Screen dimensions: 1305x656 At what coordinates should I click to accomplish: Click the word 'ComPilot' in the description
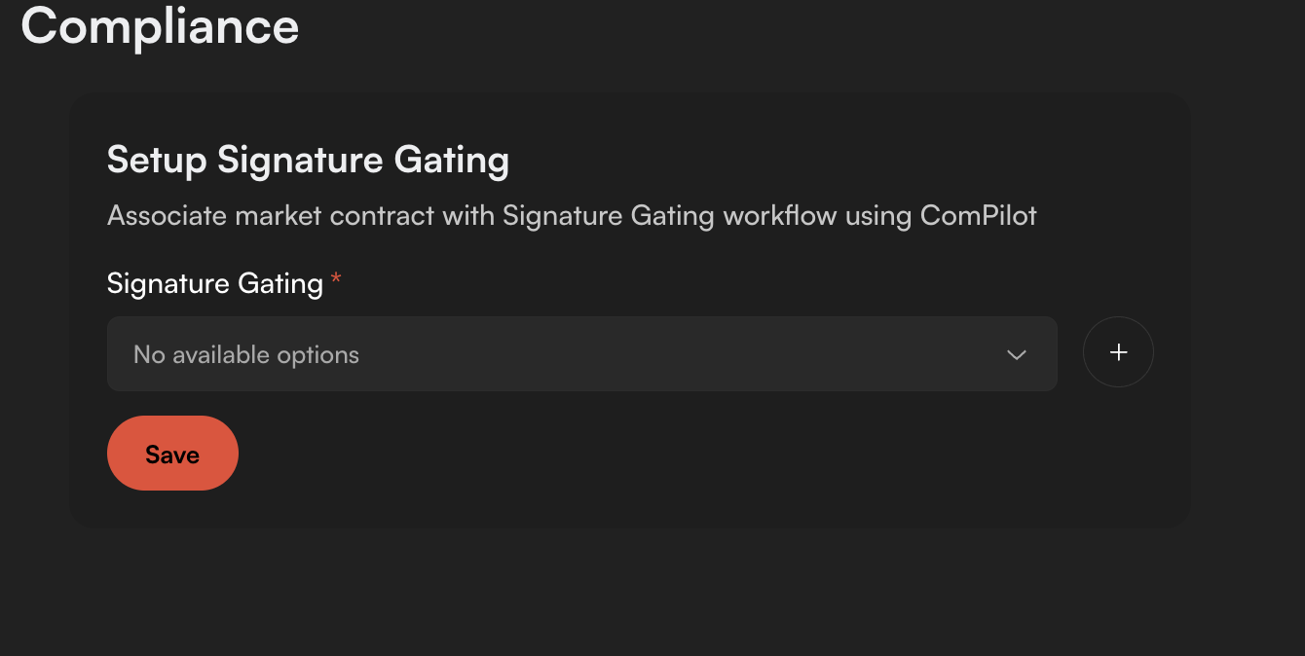979,215
